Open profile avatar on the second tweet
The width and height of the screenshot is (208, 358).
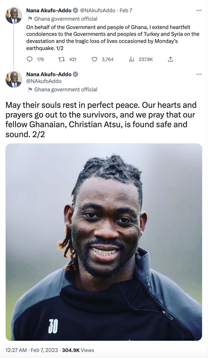click(14, 79)
